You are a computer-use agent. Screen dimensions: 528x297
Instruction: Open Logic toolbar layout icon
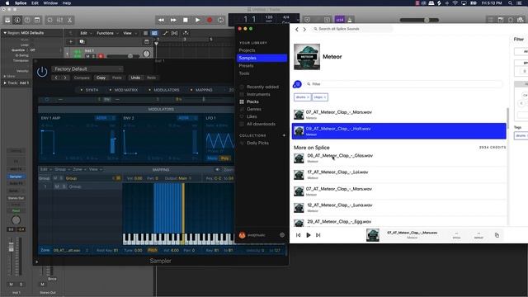[37, 20]
